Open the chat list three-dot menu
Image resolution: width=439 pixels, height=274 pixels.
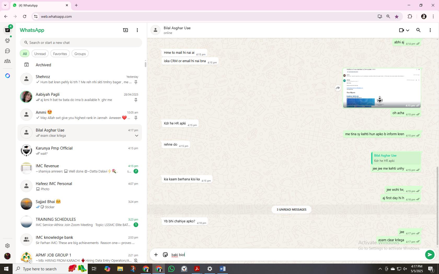pos(137,30)
